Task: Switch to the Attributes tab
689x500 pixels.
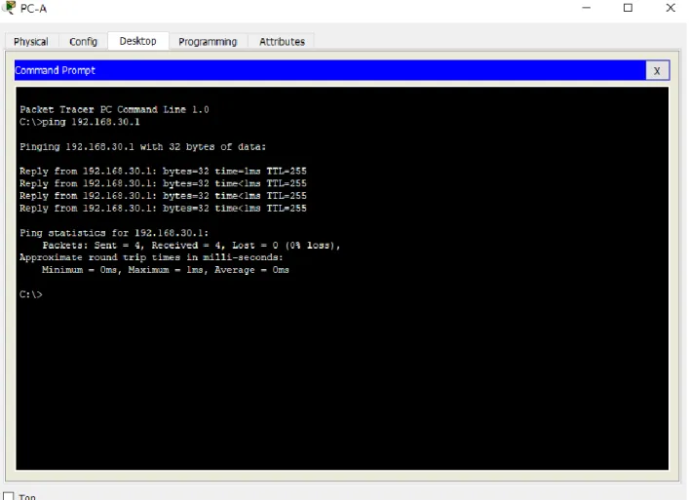Action: coord(282,41)
